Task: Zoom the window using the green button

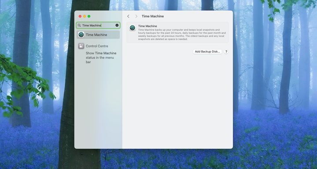Action: pyautogui.click(x=89, y=16)
